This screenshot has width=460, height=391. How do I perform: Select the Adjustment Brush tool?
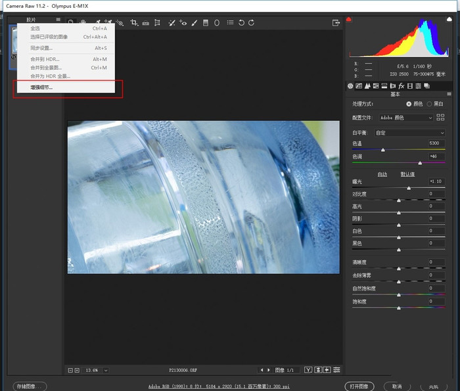195,22
